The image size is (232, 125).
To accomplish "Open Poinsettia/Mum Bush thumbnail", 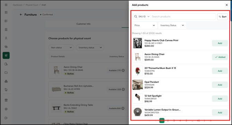I will point(137,71).
